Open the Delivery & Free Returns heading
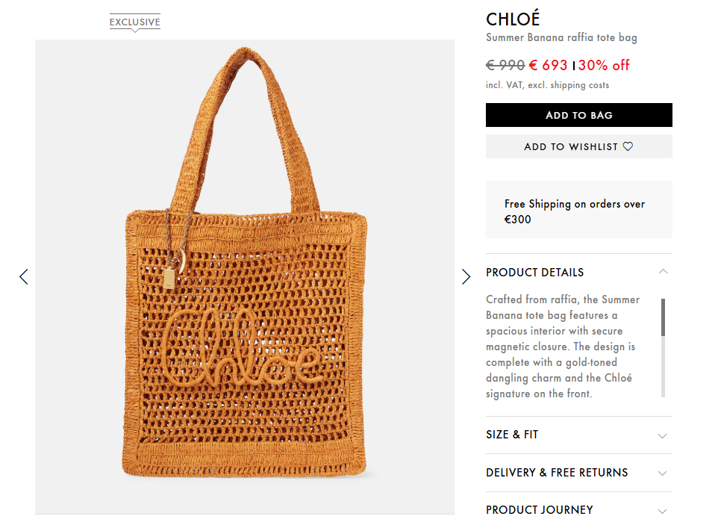Screen dimensions: 718x528 tap(557, 473)
